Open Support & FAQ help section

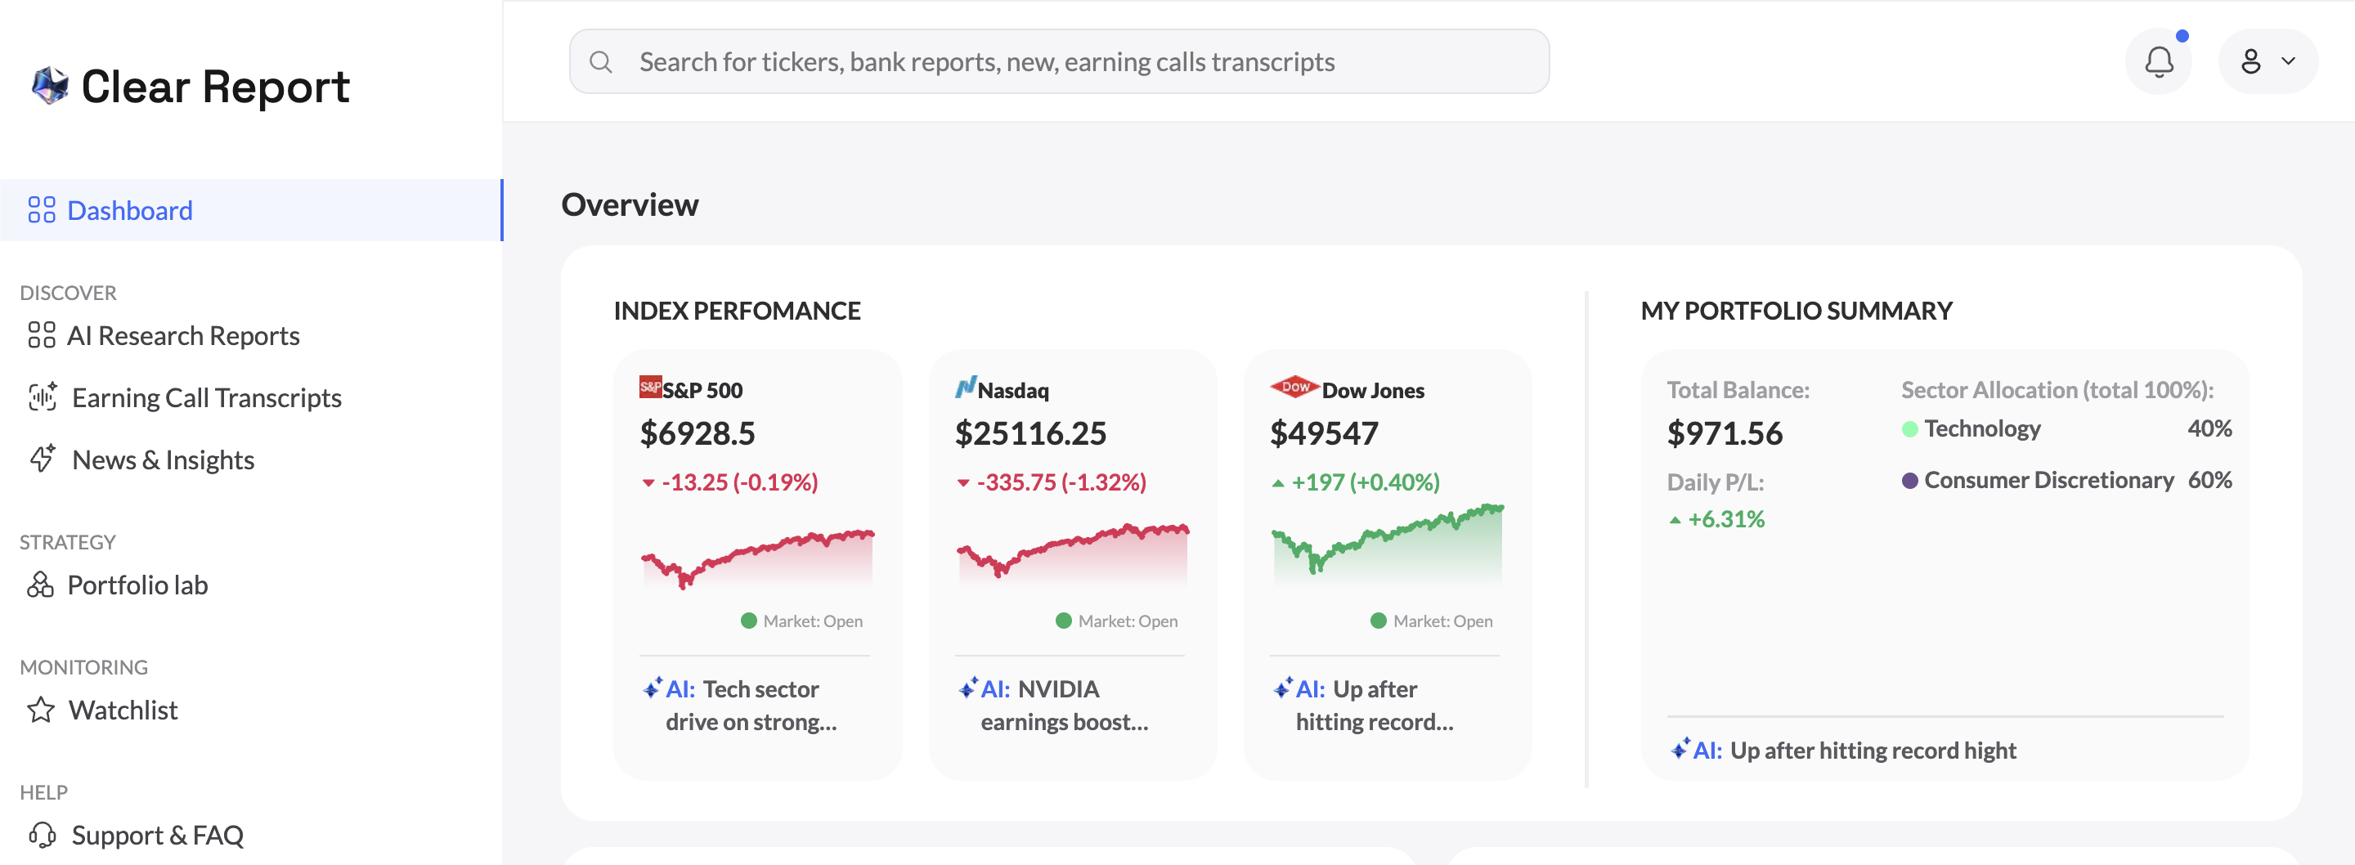(157, 834)
